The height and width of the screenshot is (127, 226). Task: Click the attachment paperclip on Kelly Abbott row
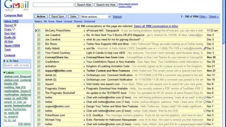click(x=205, y=48)
